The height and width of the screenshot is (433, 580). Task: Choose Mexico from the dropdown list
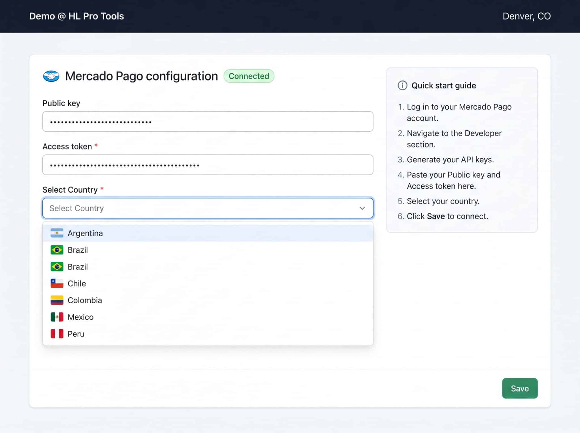tap(208, 317)
